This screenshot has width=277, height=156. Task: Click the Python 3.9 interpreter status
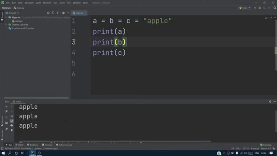click(x=266, y=149)
